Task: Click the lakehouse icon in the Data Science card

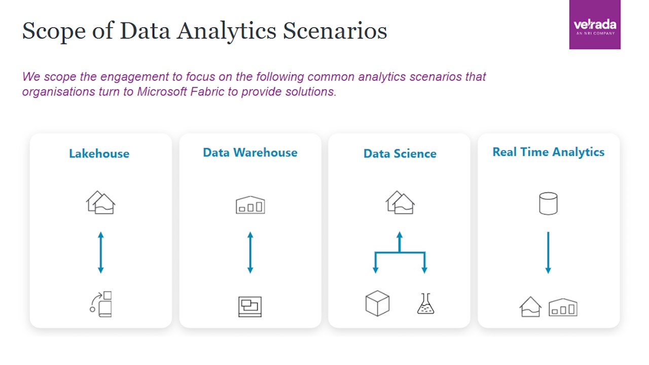Action: [400, 202]
